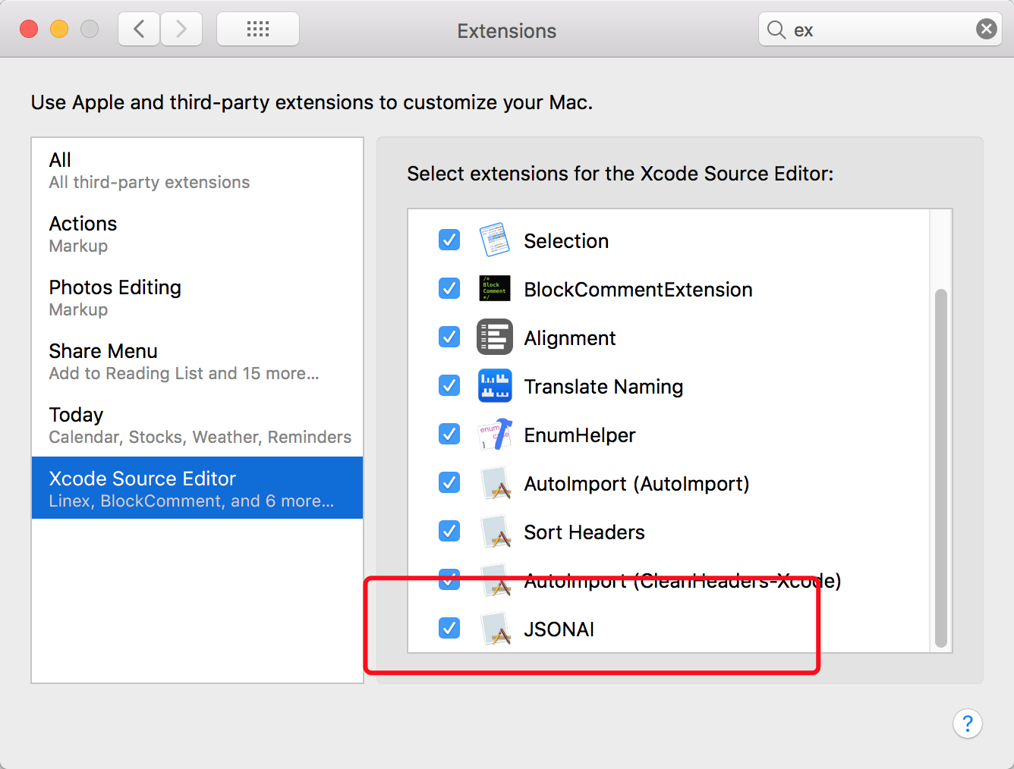Click the BlockCommentExtension icon
Viewport: 1014px width, 769px height.
click(495, 289)
